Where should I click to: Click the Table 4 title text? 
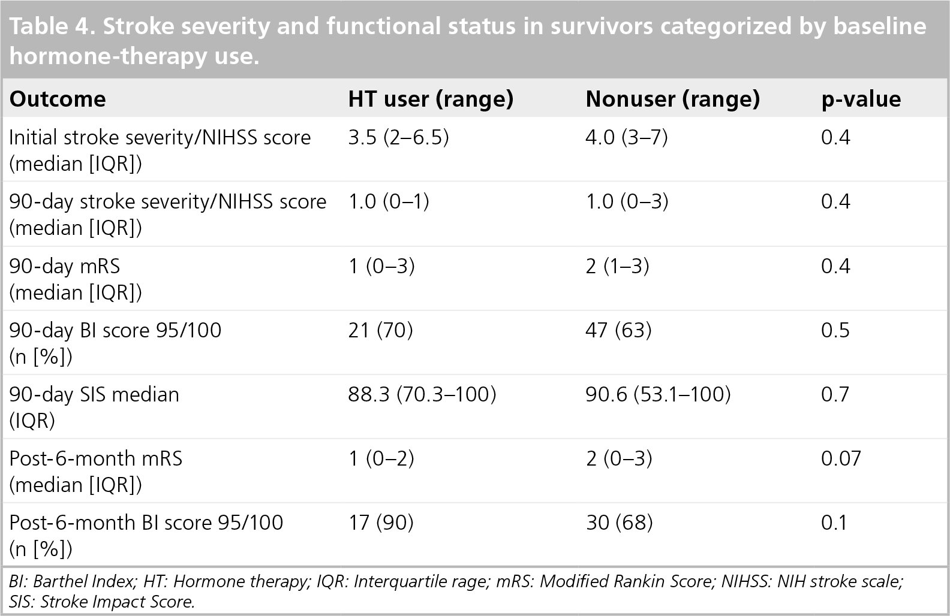point(468,41)
